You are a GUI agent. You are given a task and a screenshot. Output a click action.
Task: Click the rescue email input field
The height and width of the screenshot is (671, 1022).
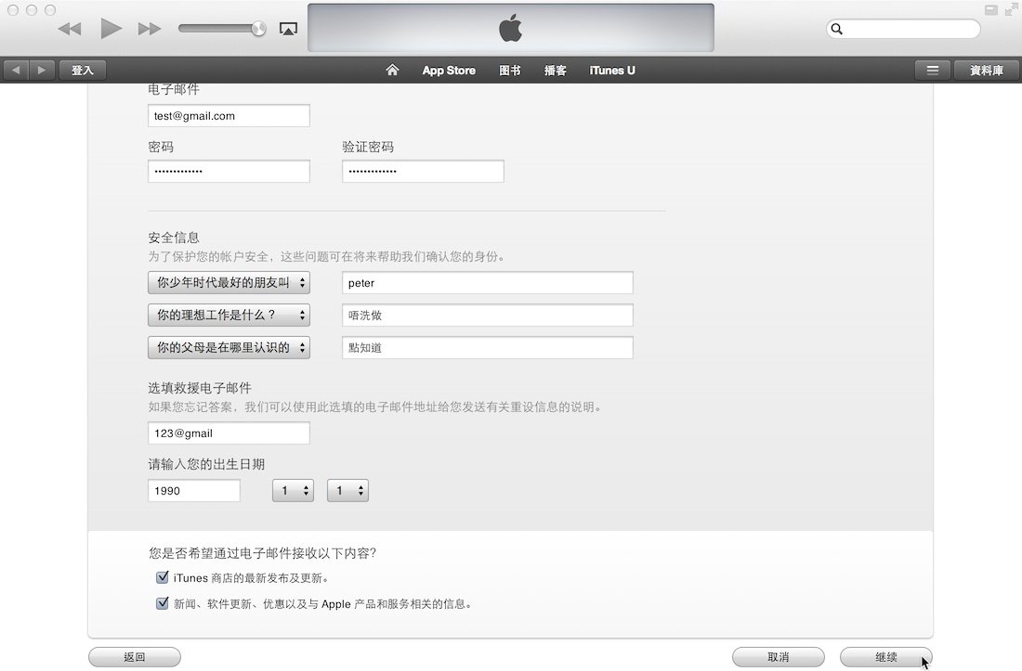pos(229,433)
